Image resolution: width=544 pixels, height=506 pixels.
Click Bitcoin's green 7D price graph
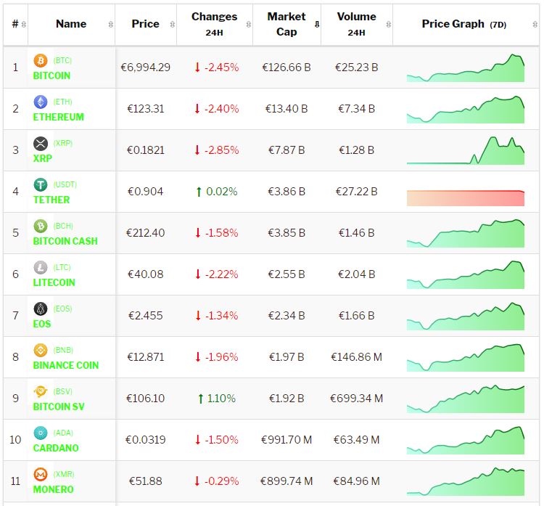[x=465, y=69]
